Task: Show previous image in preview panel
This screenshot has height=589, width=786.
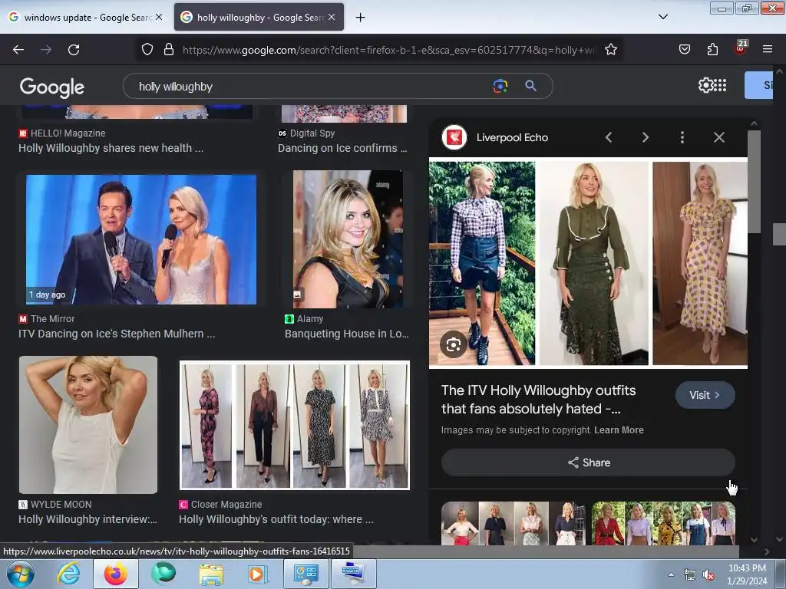Action: pyautogui.click(x=609, y=137)
